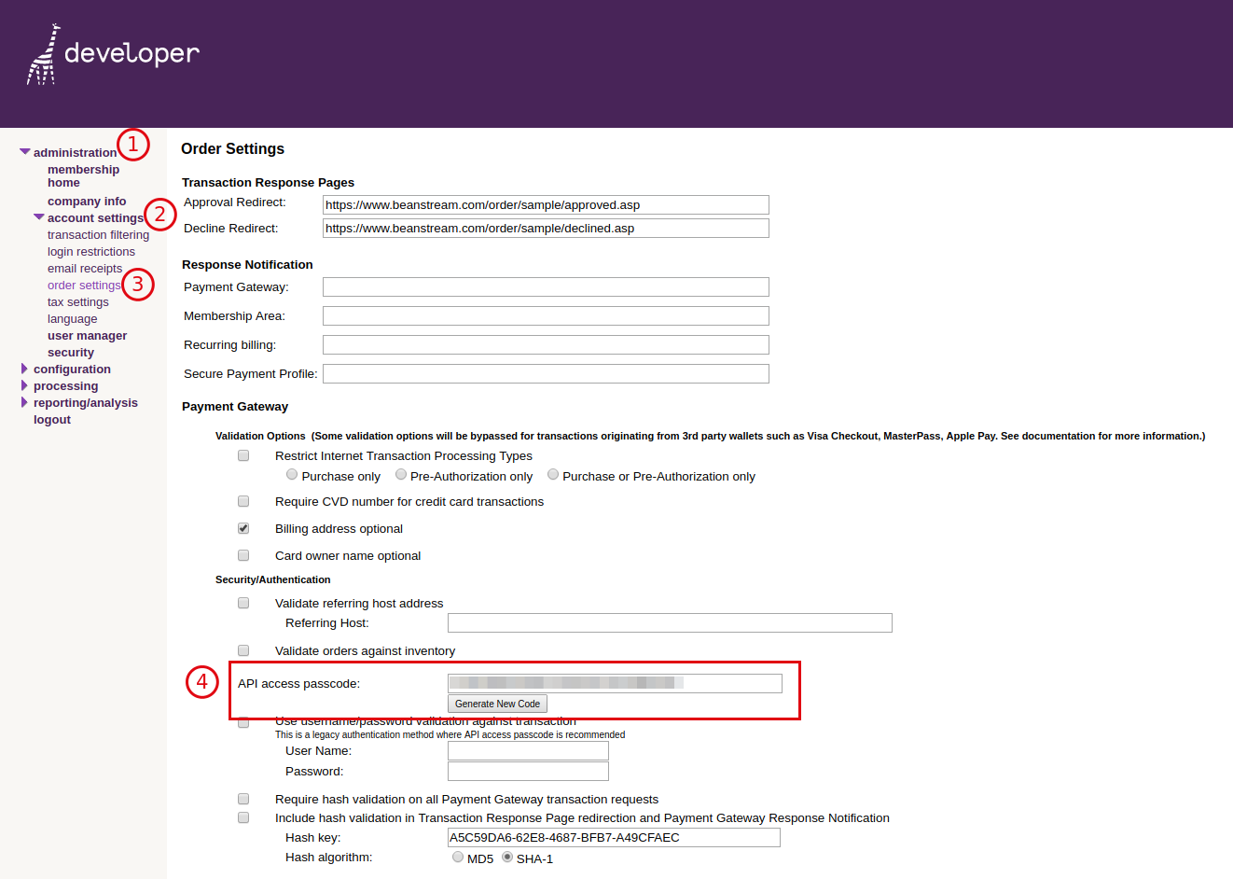
Task: Click the Generate New Code button
Action: 497,704
